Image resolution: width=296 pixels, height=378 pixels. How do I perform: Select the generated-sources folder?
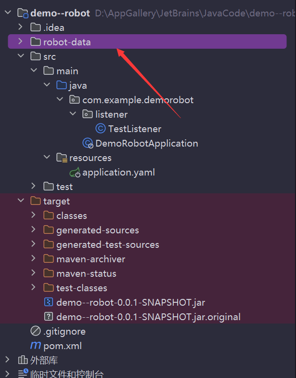pos(97,230)
